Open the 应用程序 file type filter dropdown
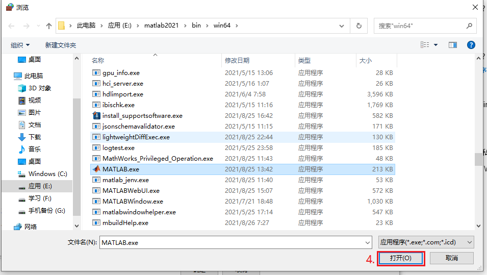This screenshot has height=275, width=487. click(x=426, y=242)
